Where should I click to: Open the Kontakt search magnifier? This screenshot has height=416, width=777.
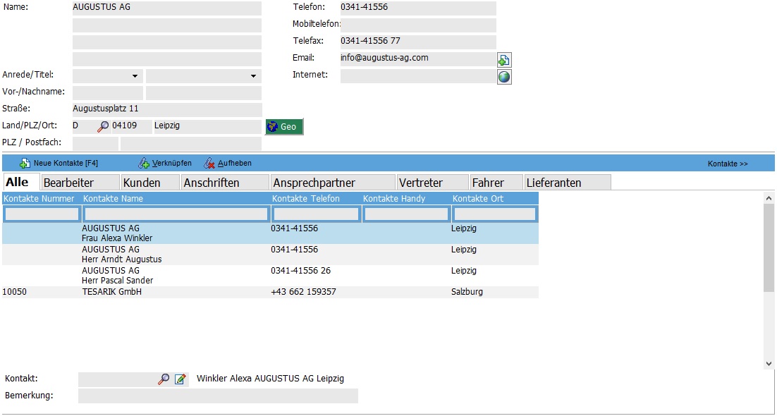(164, 379)
